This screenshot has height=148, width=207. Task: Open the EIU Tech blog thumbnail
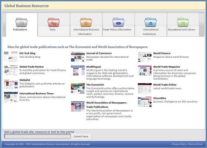click(x=11, y=57)
